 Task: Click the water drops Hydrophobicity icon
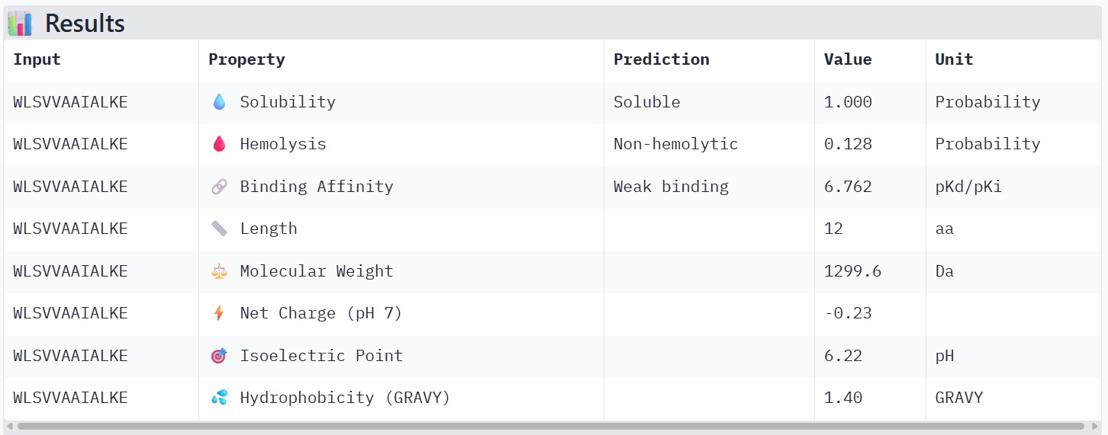point(220,398)
